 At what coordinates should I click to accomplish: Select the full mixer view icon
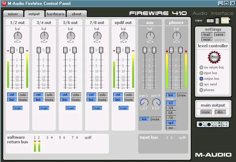[x=225, y=20]
